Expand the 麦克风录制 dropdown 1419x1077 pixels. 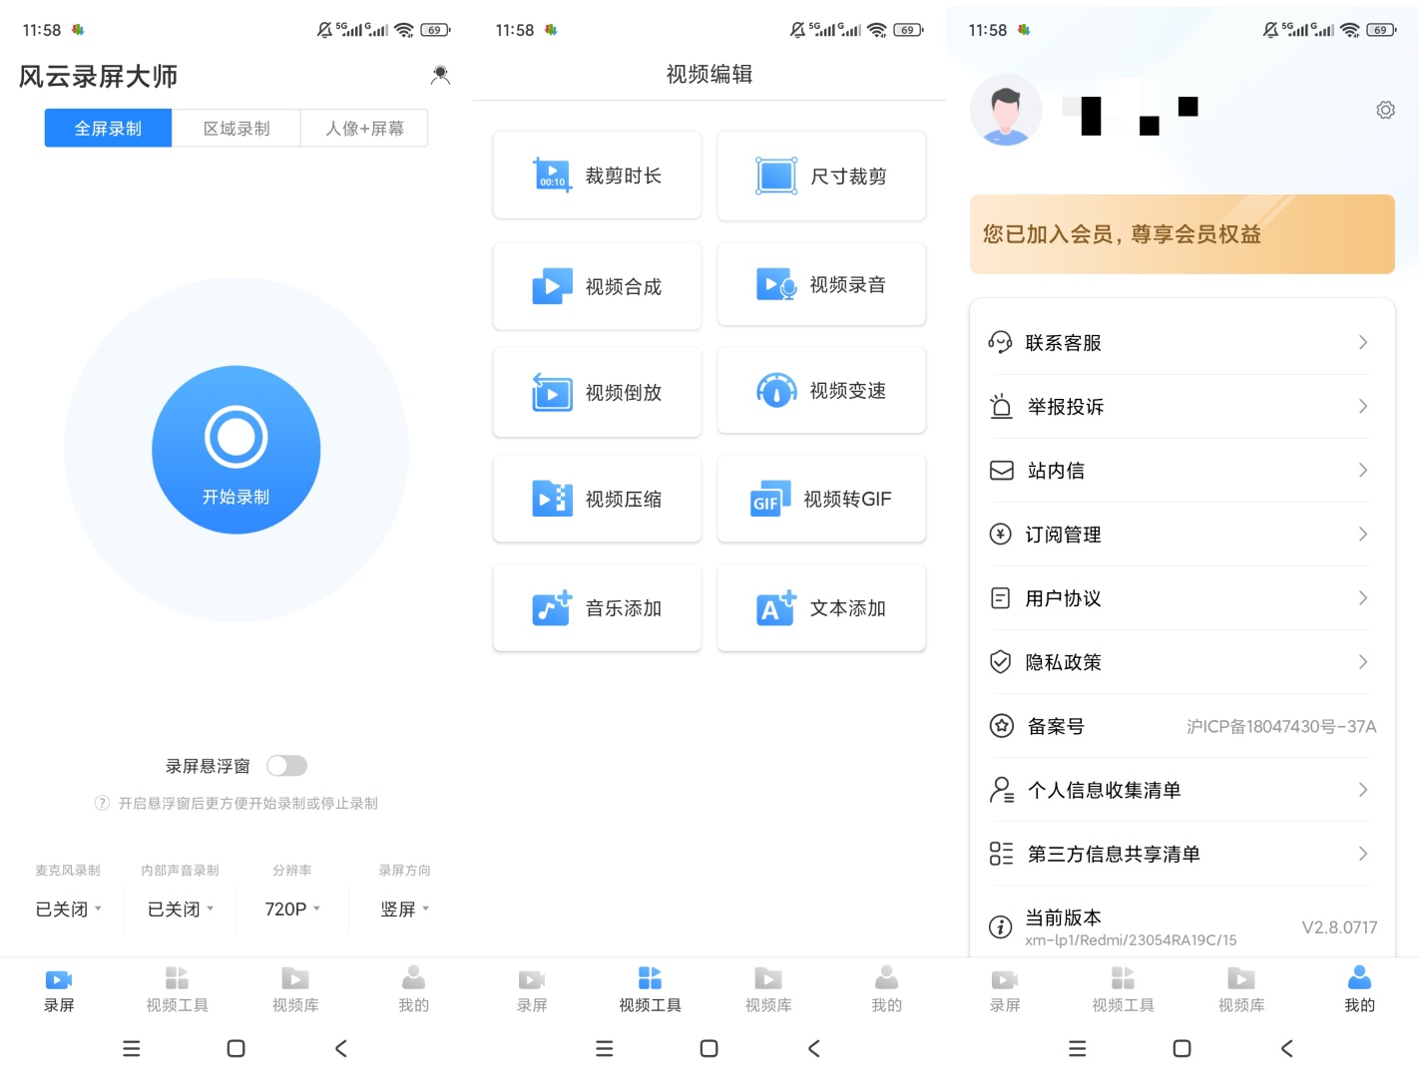tap(68, 908)
